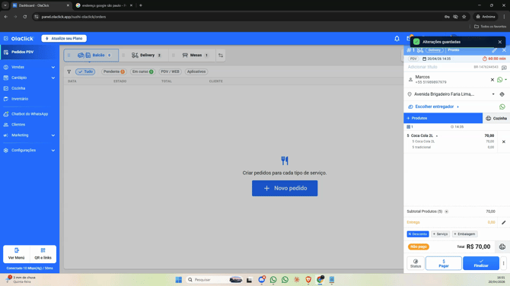Open the order note icon beside the BR code
Screen dimensions: 510x286
coord(504,67)
